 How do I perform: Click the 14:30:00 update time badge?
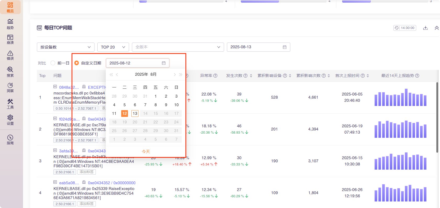point(405,28)
